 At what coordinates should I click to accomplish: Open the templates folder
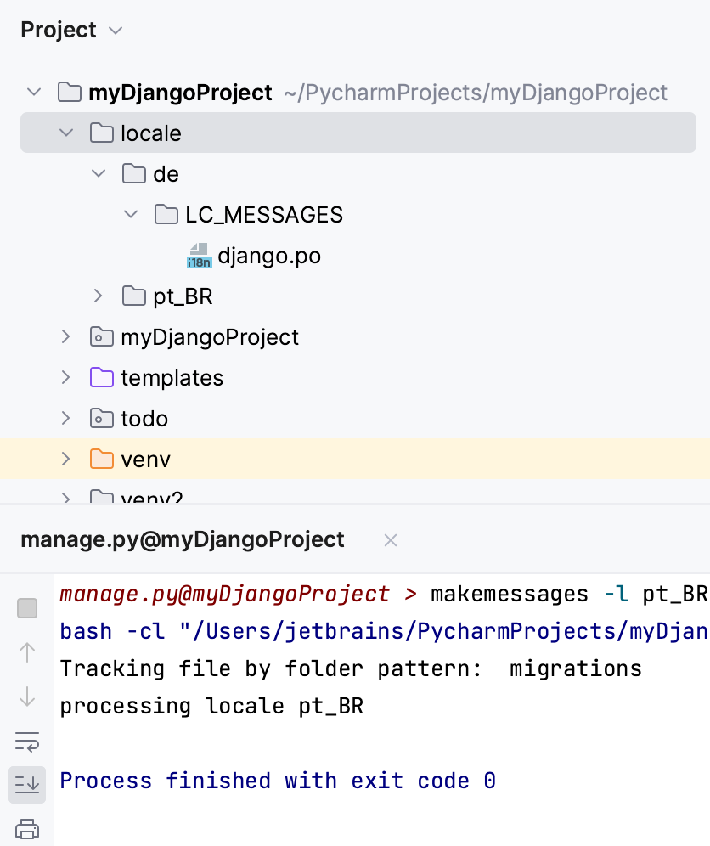[x=172, y=377]
